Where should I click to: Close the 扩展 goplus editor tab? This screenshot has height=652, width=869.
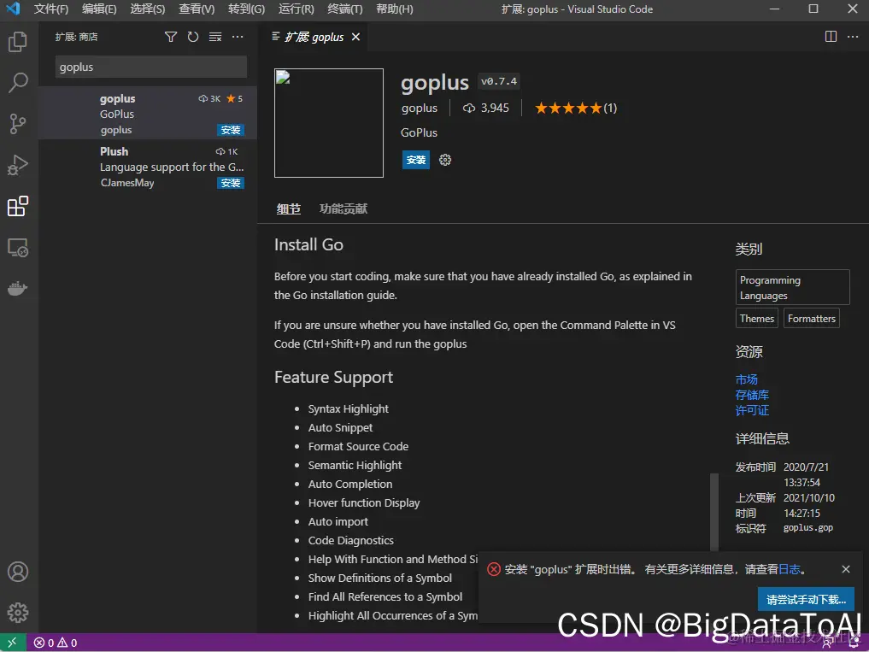click(355, 37)
